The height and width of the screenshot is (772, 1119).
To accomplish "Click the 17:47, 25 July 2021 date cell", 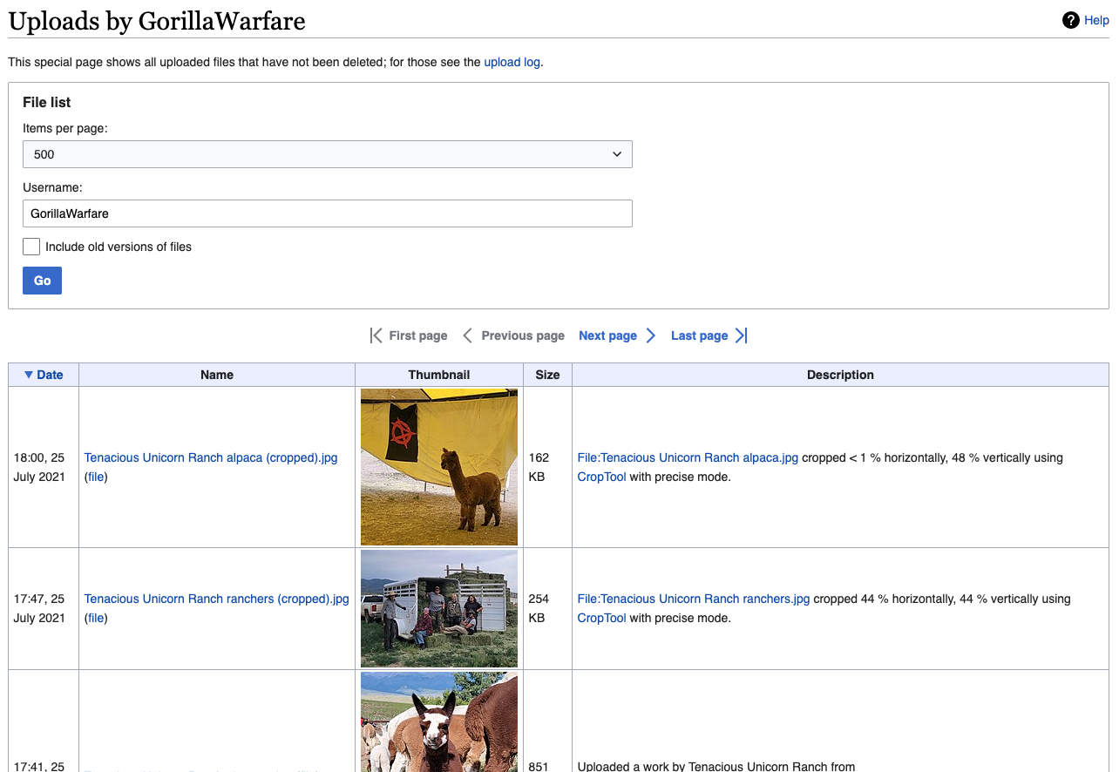I will point(44,608).
